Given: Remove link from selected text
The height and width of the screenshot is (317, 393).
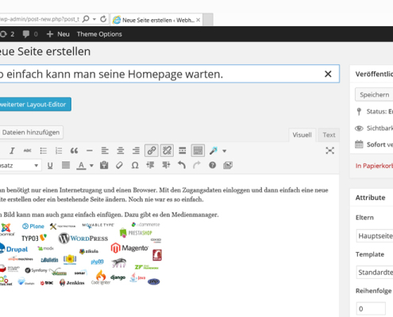Looking at the screenshot, I should (x=167, y=151).
